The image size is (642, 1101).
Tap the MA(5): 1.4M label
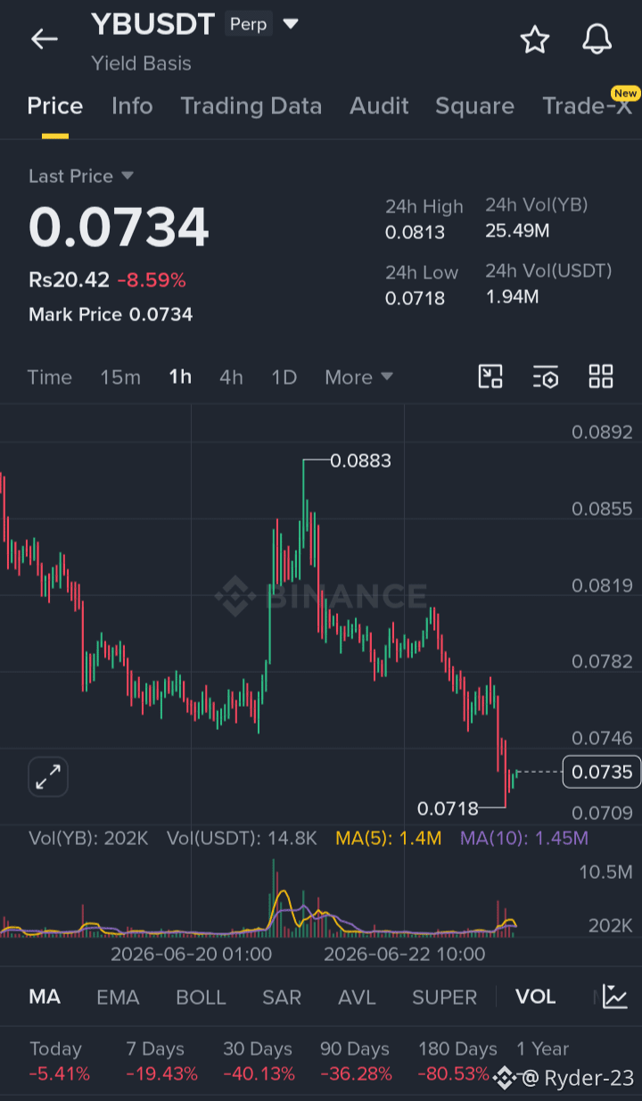click(x=388, y=838)
